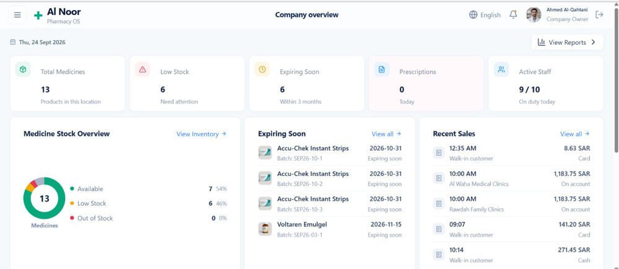The height and width of the screenshot is (269, 619).
Task: Open the Prescriptions card
Action: pyautogui.click(x=426, y=83)
